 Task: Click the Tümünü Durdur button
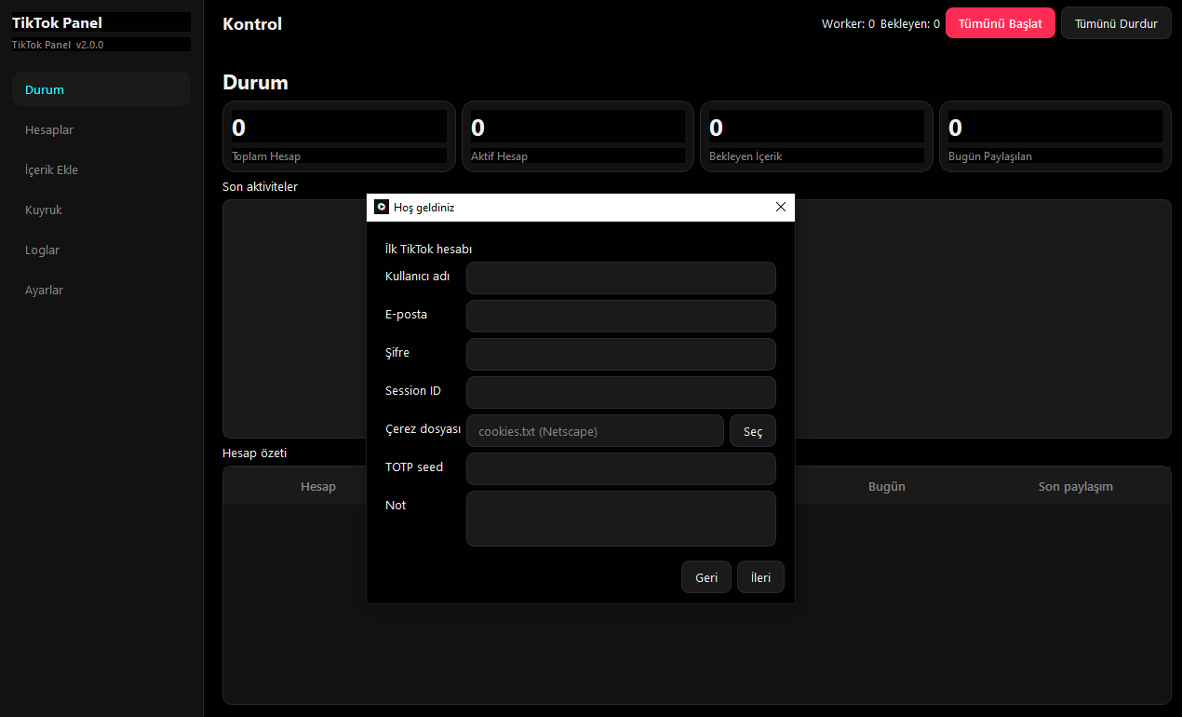pos(1116,23)
